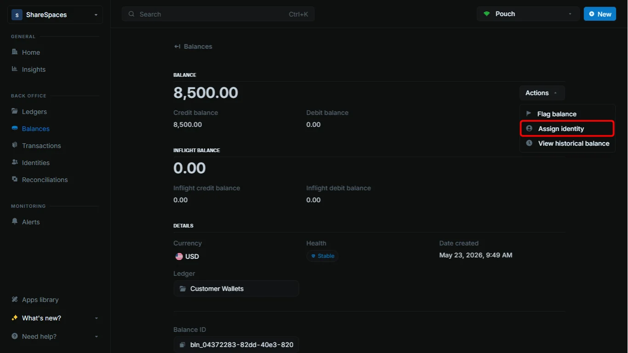
Task: Click the person icon beside Assign identity
Action: click(529, 128)
